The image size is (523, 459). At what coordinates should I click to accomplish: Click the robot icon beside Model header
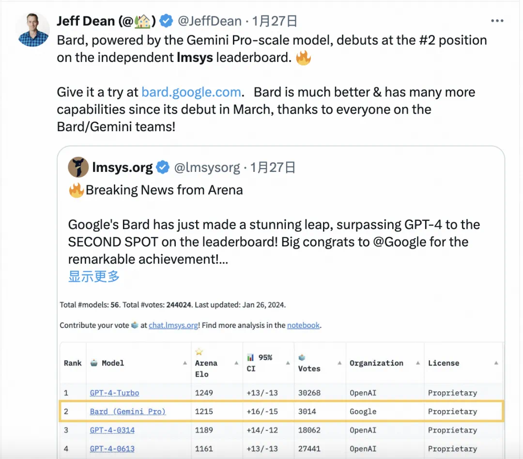(94, 363)
